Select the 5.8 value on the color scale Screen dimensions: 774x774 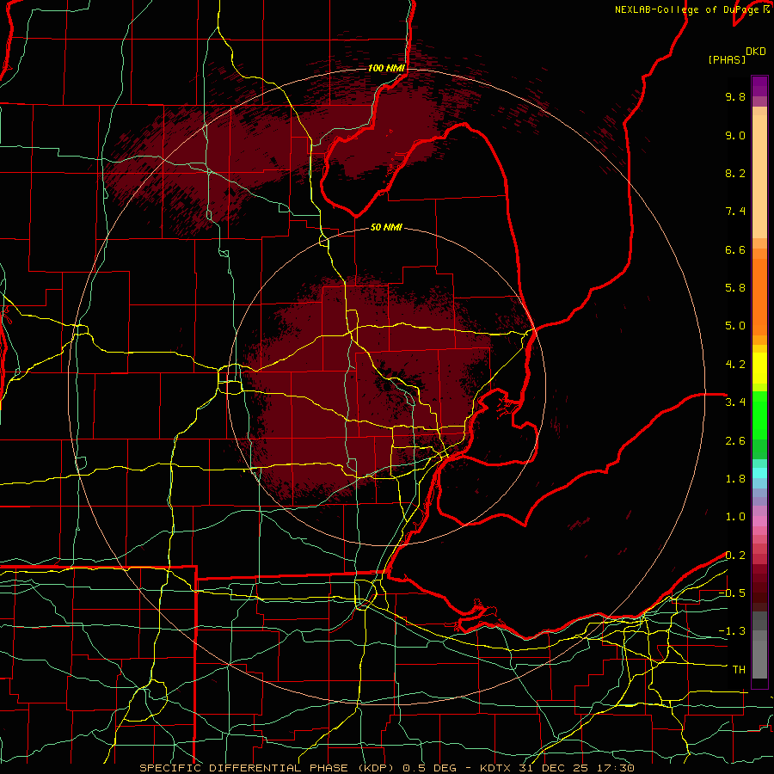pyautogui.click(x=735, y=288)
